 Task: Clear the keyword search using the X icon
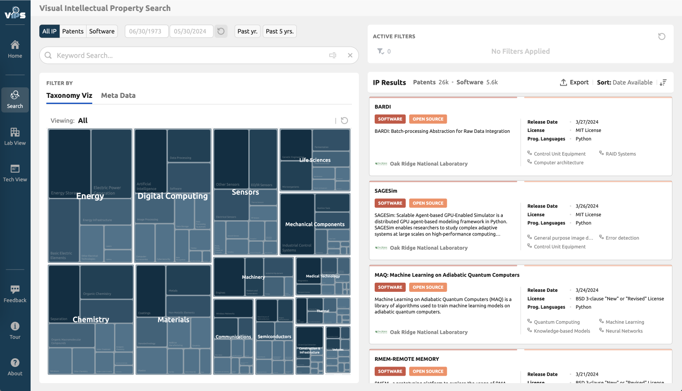click(x=350, y=55)
